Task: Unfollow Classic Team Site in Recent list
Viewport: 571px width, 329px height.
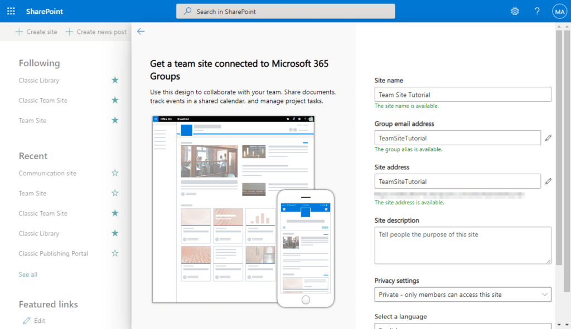Action: [115, 213]
